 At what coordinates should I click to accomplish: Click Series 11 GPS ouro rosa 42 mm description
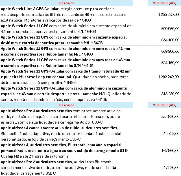click(x=67, y=51)
